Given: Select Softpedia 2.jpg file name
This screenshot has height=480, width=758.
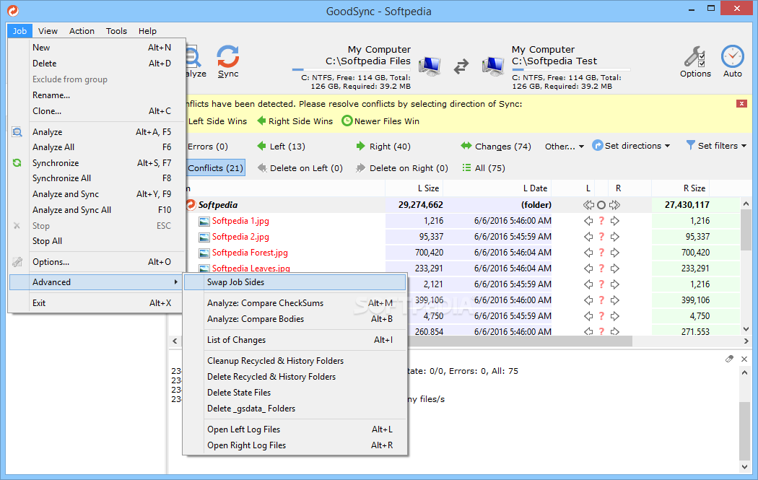Looking at the screenshot, I should 240,237.
